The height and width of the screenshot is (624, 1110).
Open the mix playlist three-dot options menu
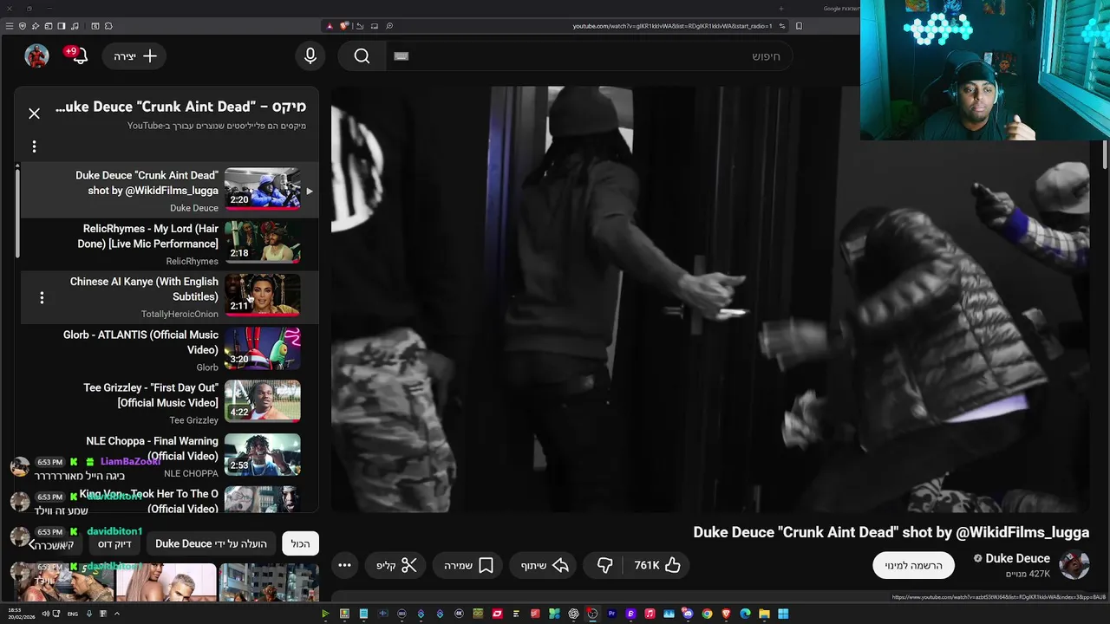point(34,146)
